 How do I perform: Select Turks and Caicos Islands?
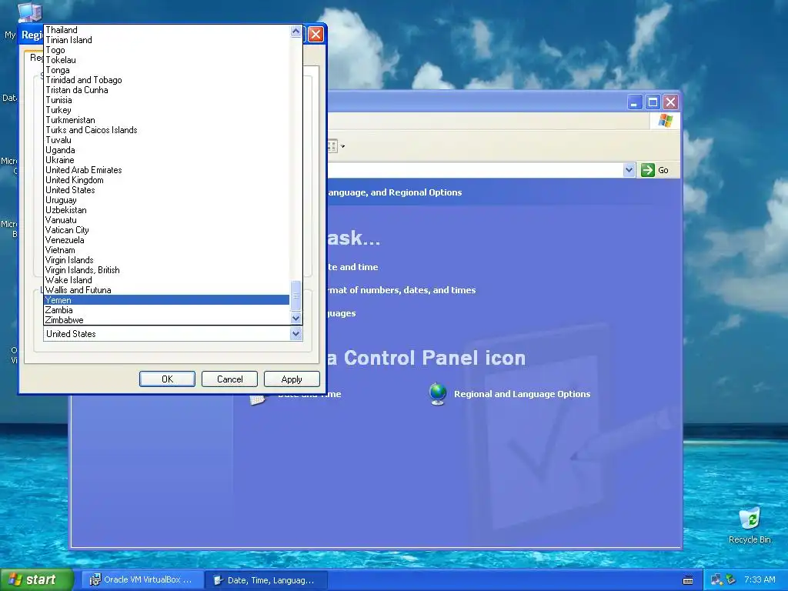pos(167,130)
